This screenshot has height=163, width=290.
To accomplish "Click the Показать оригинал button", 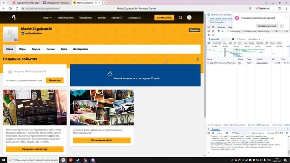I will (267, 26).
